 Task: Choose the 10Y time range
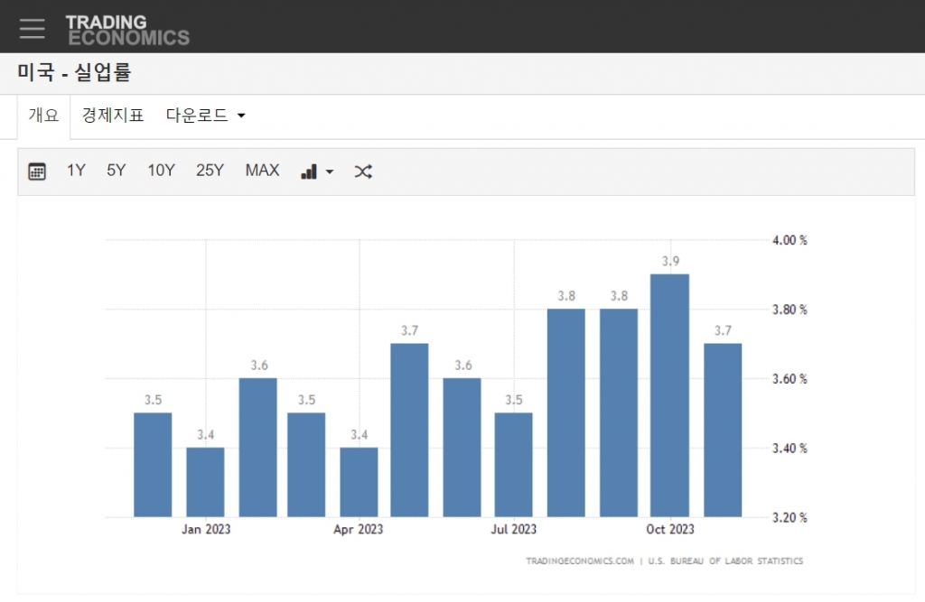coord(161,171)
